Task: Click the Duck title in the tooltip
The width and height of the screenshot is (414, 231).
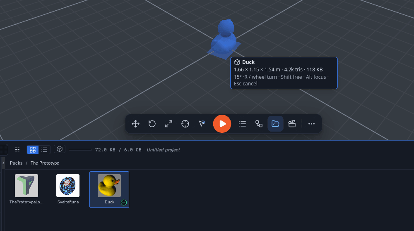Action: pos(248,62)
